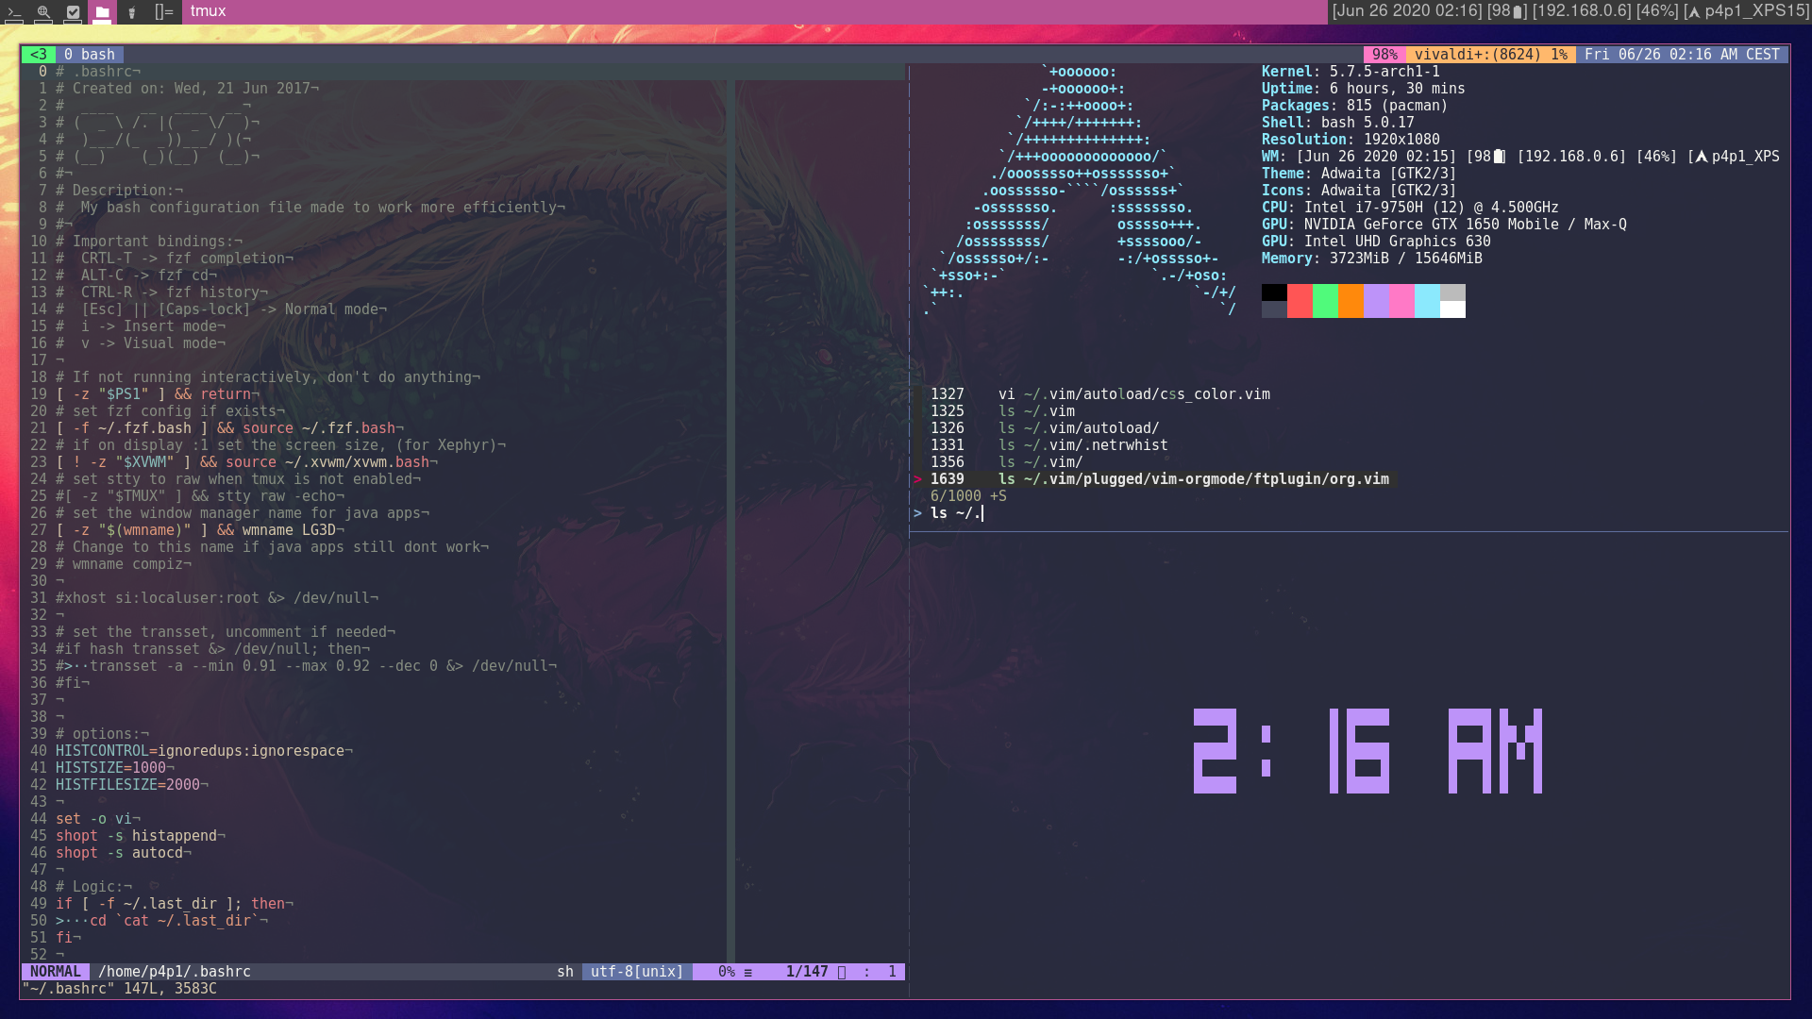Select the heart symbol in tmux status bar
The image size is (1812, 1019).
tap(38, 54)
